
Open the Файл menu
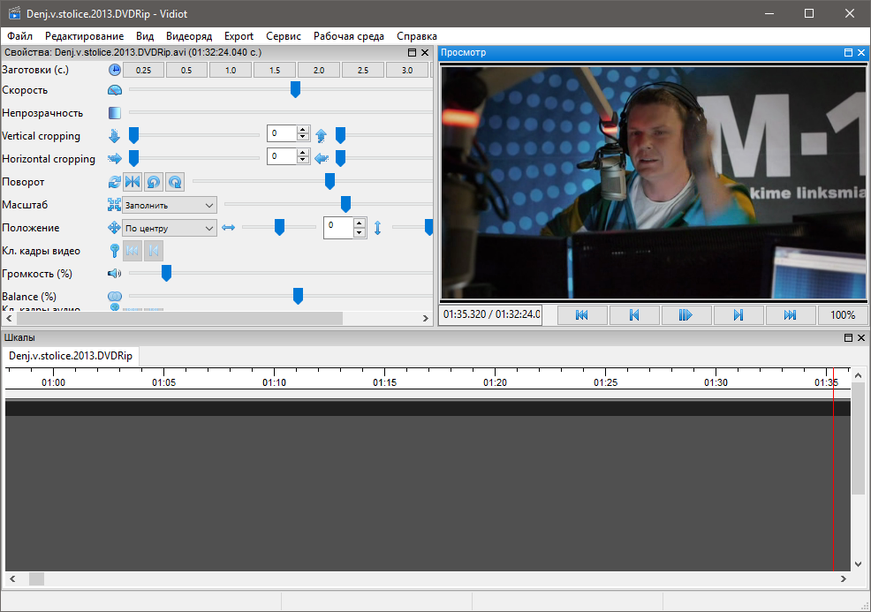click(20, 36)
